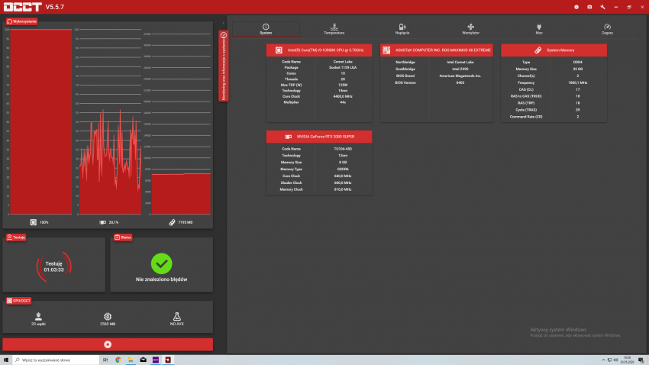Image resolution: width=649 pixels, height=365 pixels.
Task: Click the Status panel label
Action: click(123, 237)
